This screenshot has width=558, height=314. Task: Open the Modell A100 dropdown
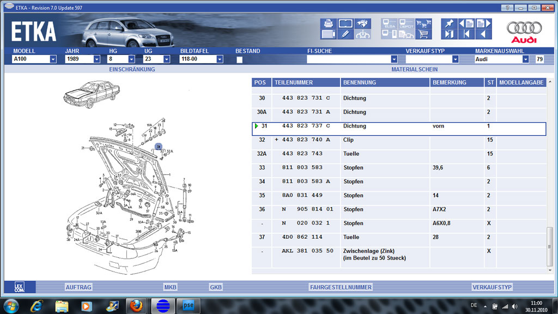click(53, 59)
